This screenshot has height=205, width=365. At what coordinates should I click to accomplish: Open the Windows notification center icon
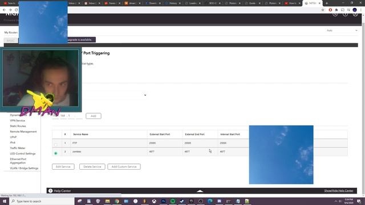[x=359, y=201]
